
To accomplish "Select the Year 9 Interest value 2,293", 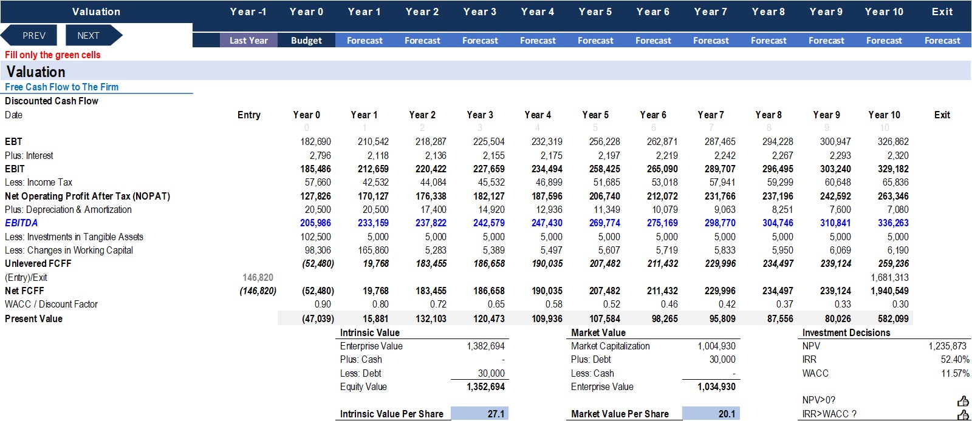I will click(840, 155).
